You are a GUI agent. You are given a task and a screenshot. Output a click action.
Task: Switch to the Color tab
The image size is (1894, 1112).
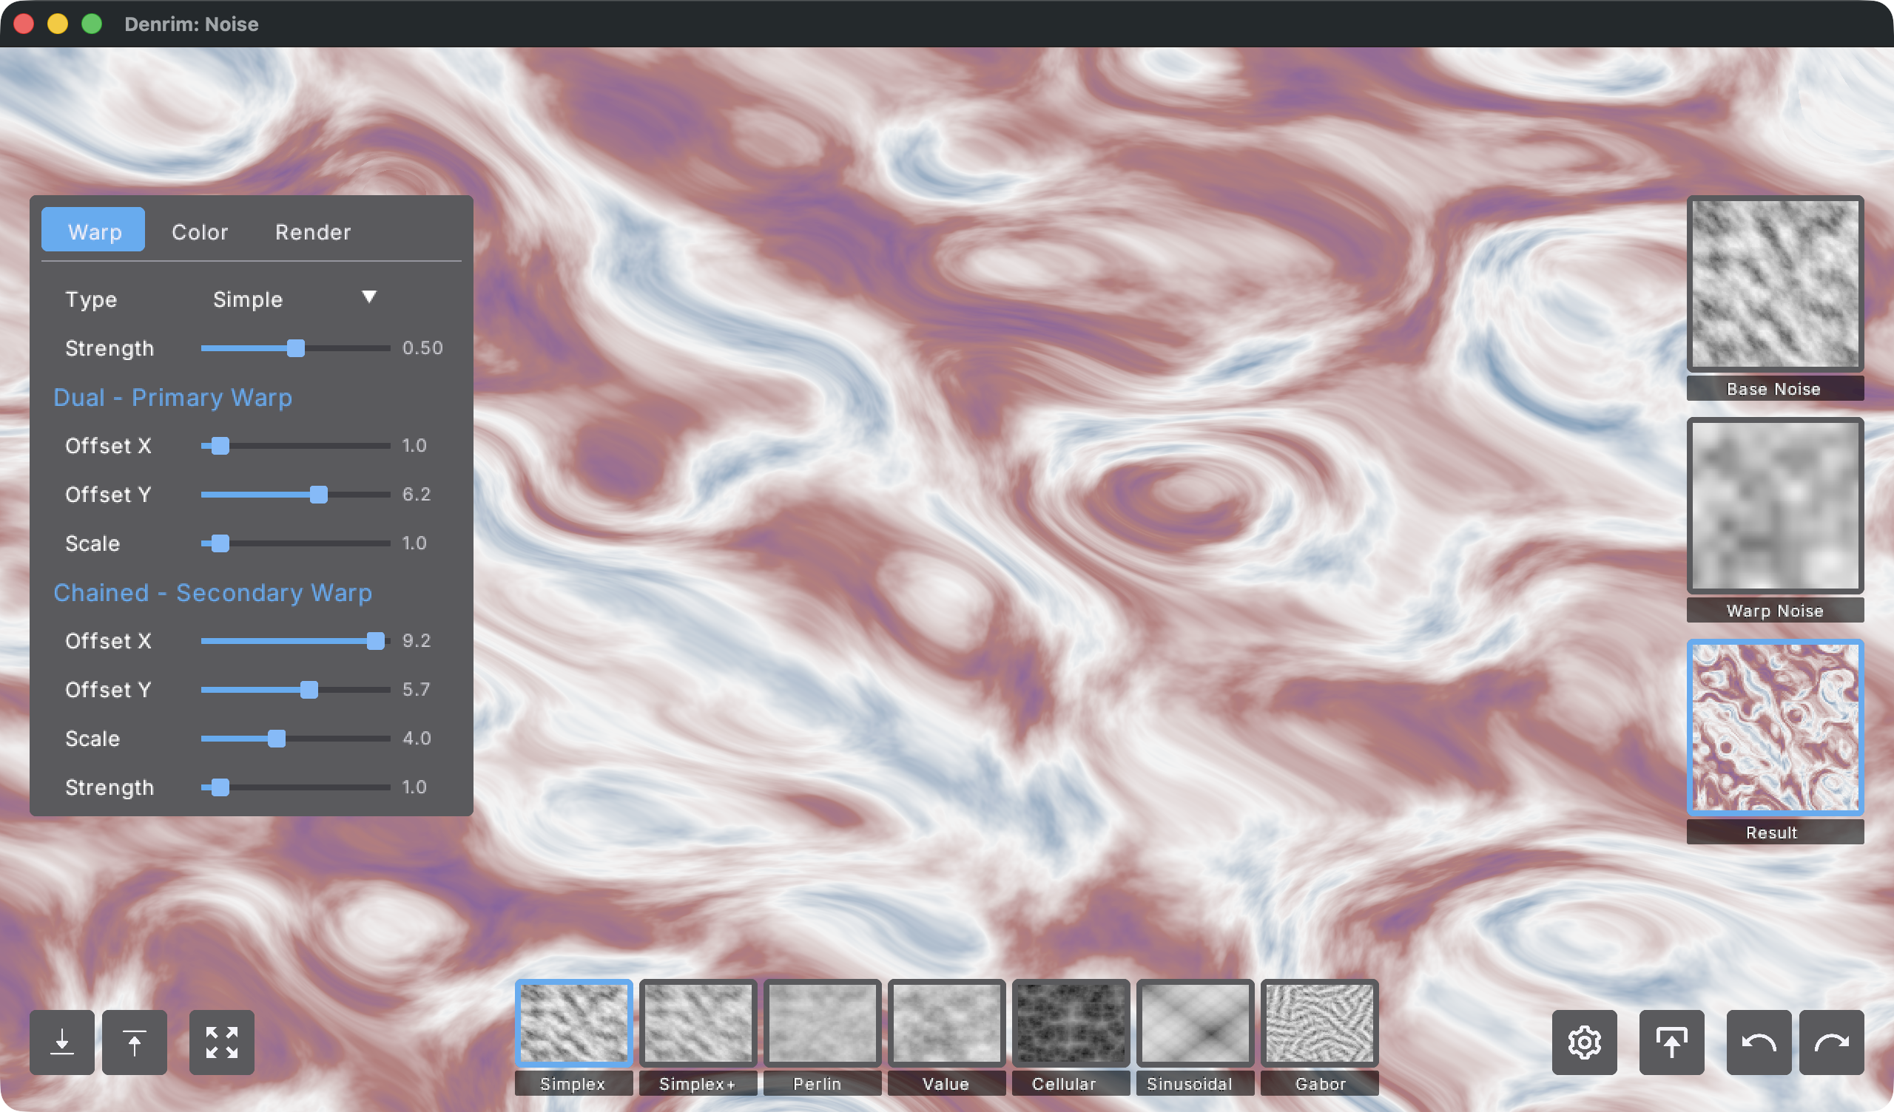click(x=200, y=231)
